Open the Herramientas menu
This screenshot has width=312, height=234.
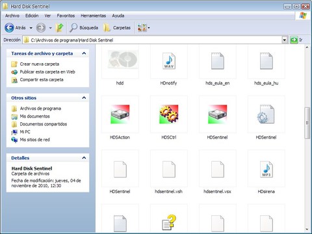(x=93, y=16)
